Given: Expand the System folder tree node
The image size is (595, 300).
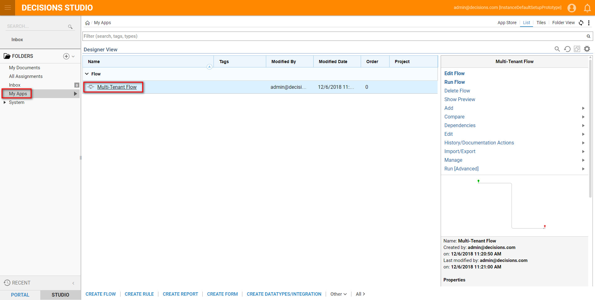Looking at the screenshot, I should click(5, 102).
